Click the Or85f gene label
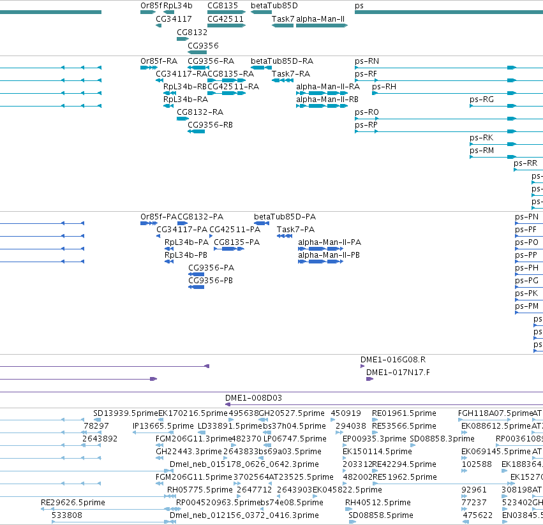Screen dimensions: 543x525 pyautogui.click(x=151, y=6)
